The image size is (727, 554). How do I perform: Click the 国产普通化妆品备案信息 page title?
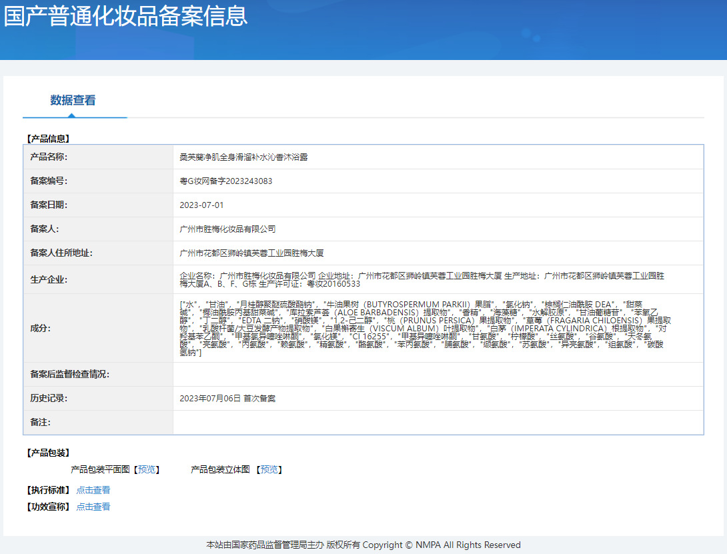(x=125, y=15)
